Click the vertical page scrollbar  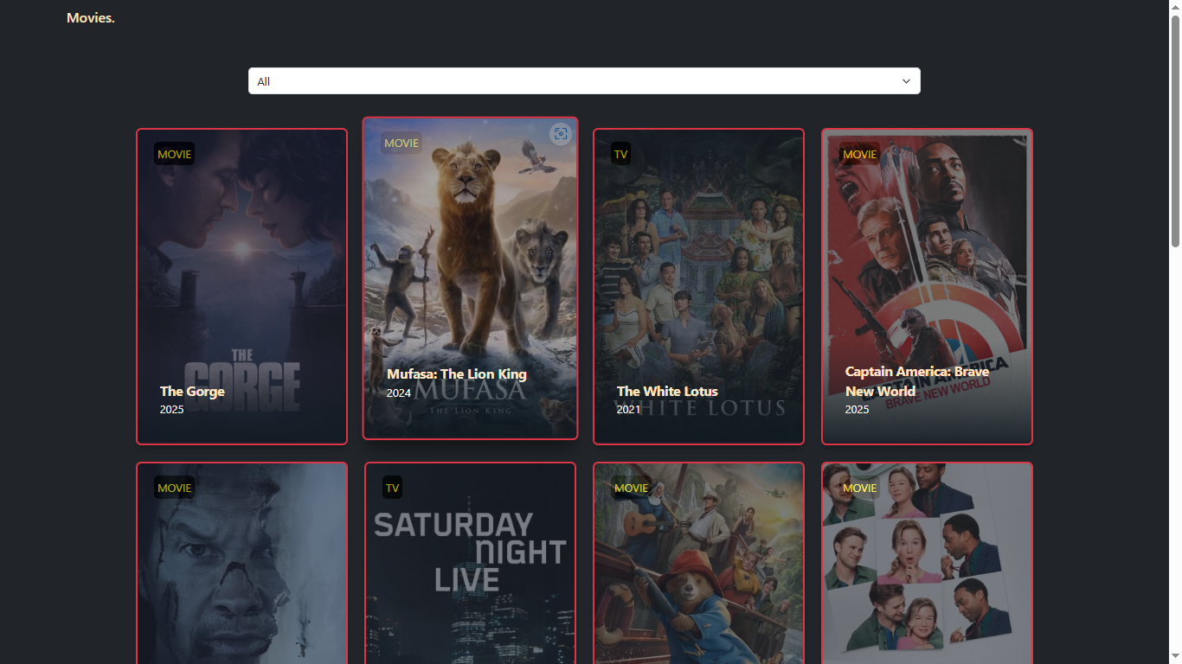tap(1175, 130)
